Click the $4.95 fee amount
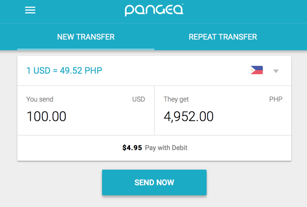307x207 pixels. 132,148
